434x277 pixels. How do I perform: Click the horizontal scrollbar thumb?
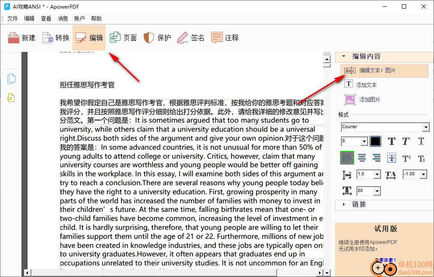tap(154, 273)
